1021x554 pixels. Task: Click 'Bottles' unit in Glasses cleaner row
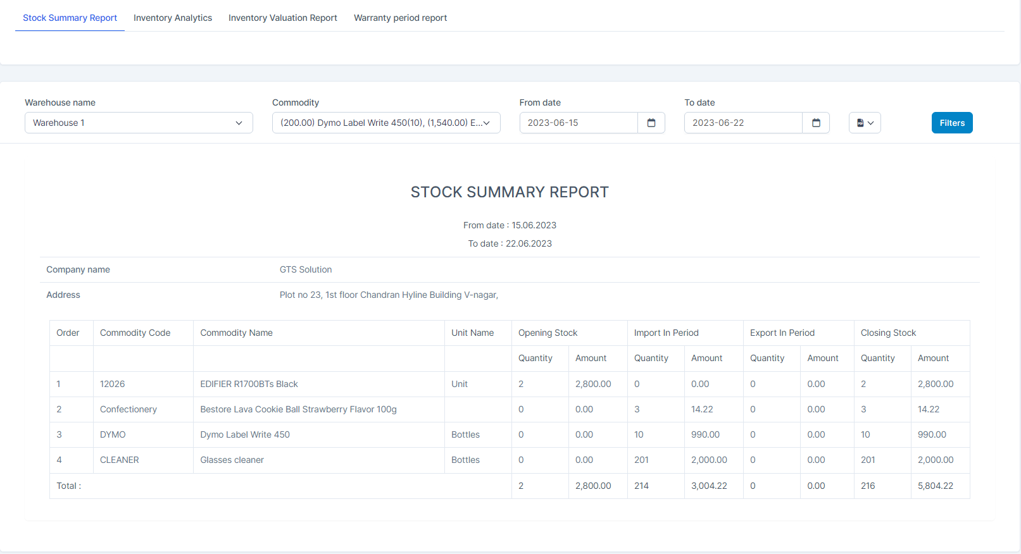[x=465, y=460]
